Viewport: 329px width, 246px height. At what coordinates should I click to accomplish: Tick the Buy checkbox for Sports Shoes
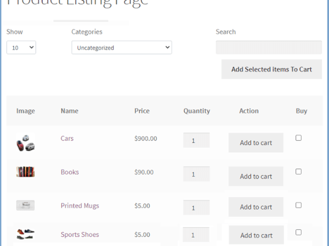[x=298, y=232]
